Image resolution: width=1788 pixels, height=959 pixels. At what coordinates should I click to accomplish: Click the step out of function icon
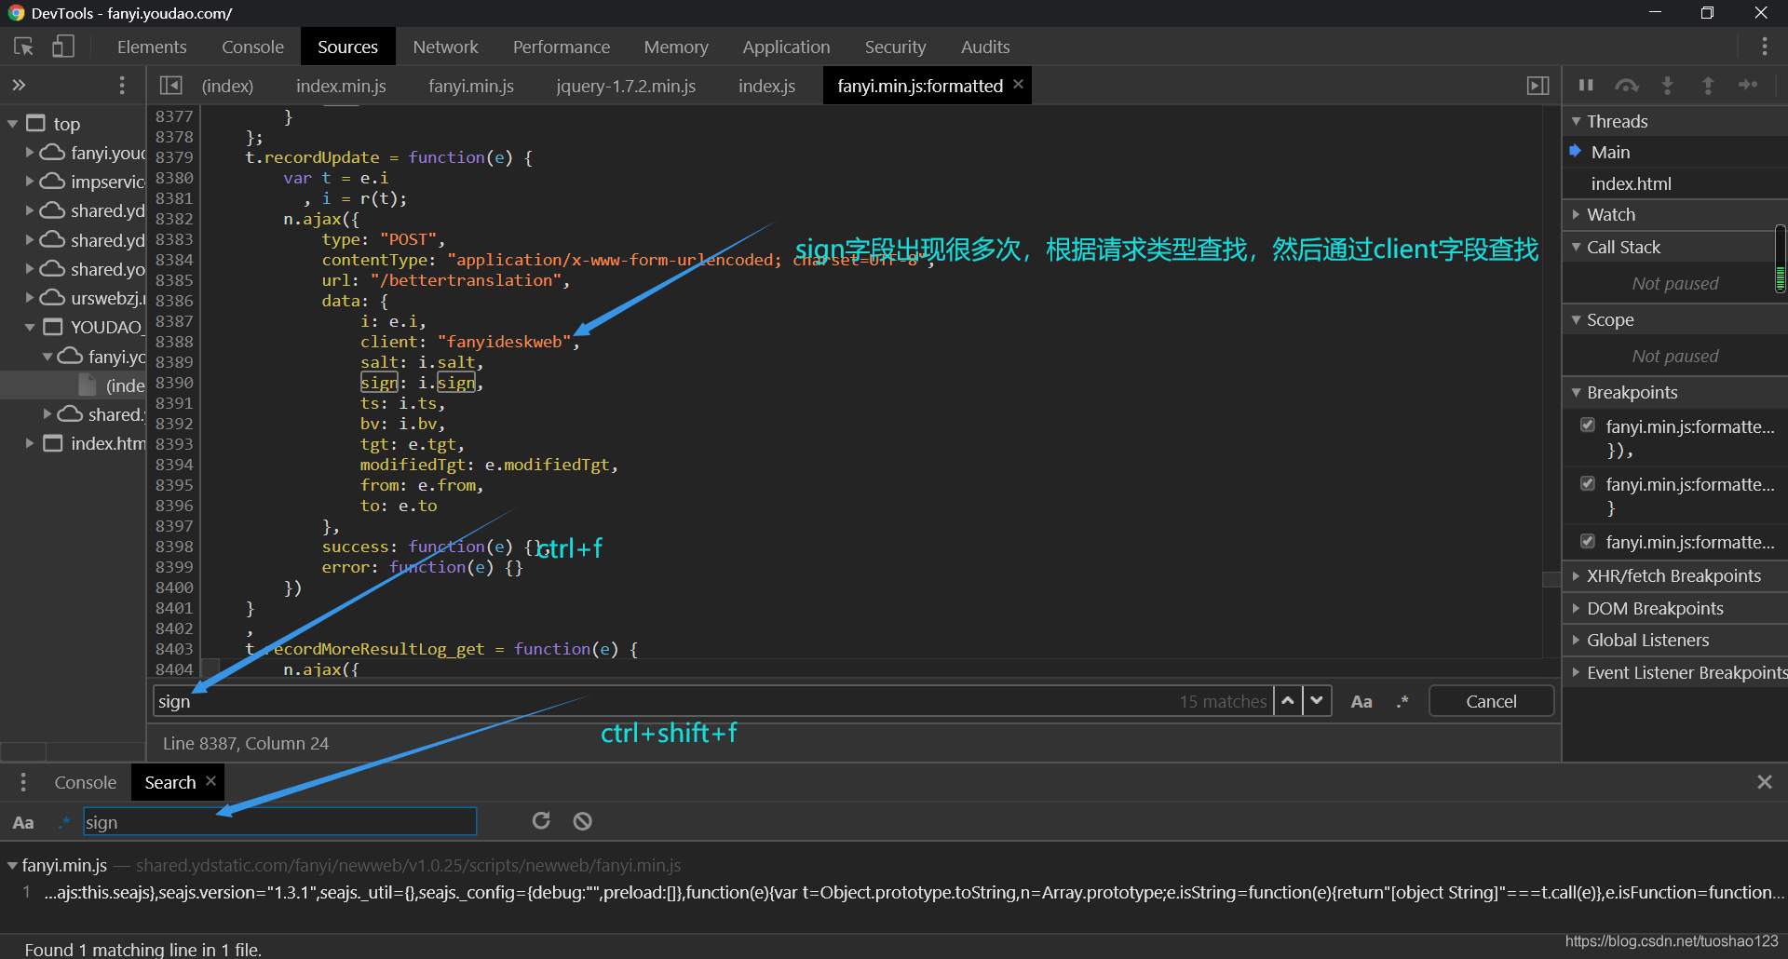[1708, 86]
